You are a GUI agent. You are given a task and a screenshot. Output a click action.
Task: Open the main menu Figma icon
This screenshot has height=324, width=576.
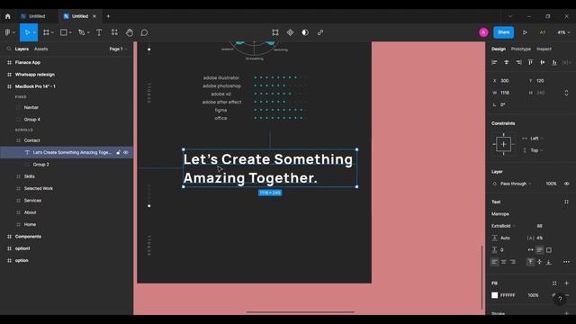coord(8,32)
